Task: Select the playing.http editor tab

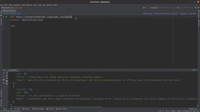Action: pyautogui.click(x=9, y=11)
